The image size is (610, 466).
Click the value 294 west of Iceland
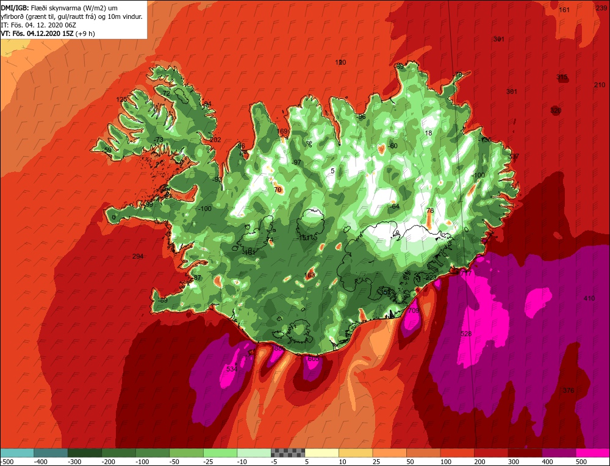tap(138, 256)
